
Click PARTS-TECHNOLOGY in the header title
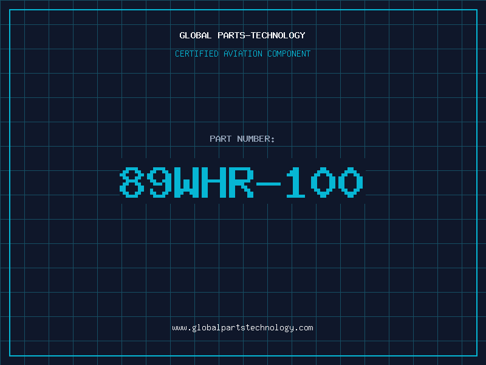(x=261, y=35)
